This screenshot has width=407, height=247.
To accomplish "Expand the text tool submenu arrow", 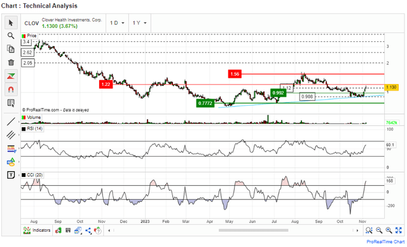I will (19, 175).
